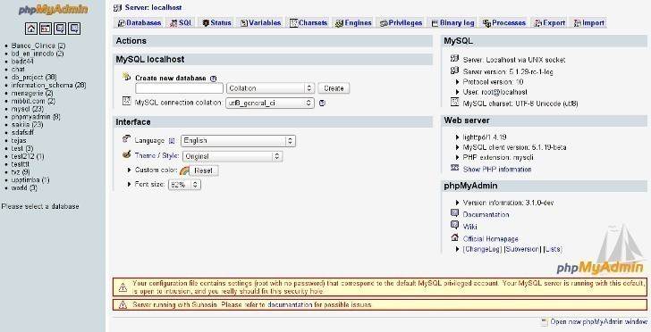Viewport: 651px width, 332px height.
Task: Click the Create button
Action: [334, 88]
